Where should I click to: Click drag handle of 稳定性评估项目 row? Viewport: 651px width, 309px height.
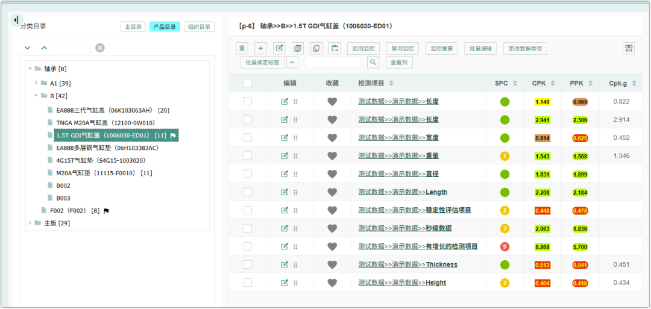tap(295, 210)
